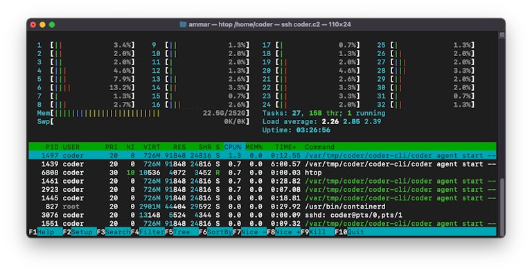Click the CPU 6 meter showing 13.2%
The image size is (532, 273).
86,87
